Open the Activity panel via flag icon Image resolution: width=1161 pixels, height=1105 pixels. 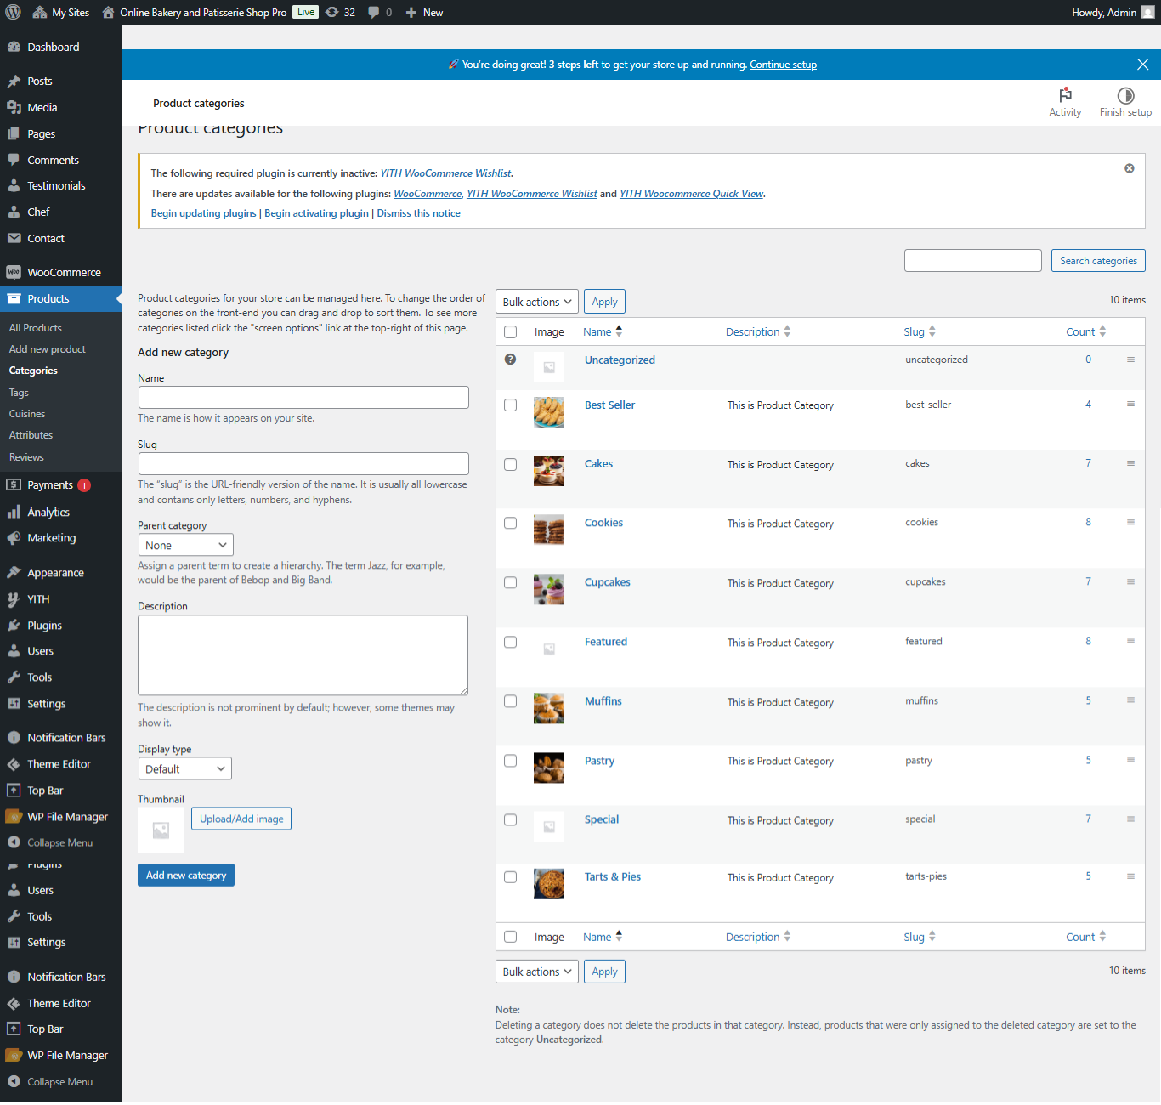coord(1065,101)
